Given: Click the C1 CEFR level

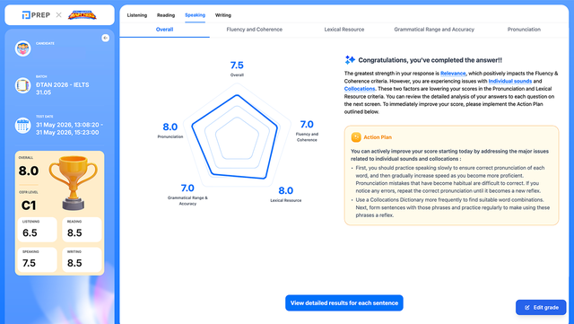Looking at the screenshot, I should pos(29,206).
